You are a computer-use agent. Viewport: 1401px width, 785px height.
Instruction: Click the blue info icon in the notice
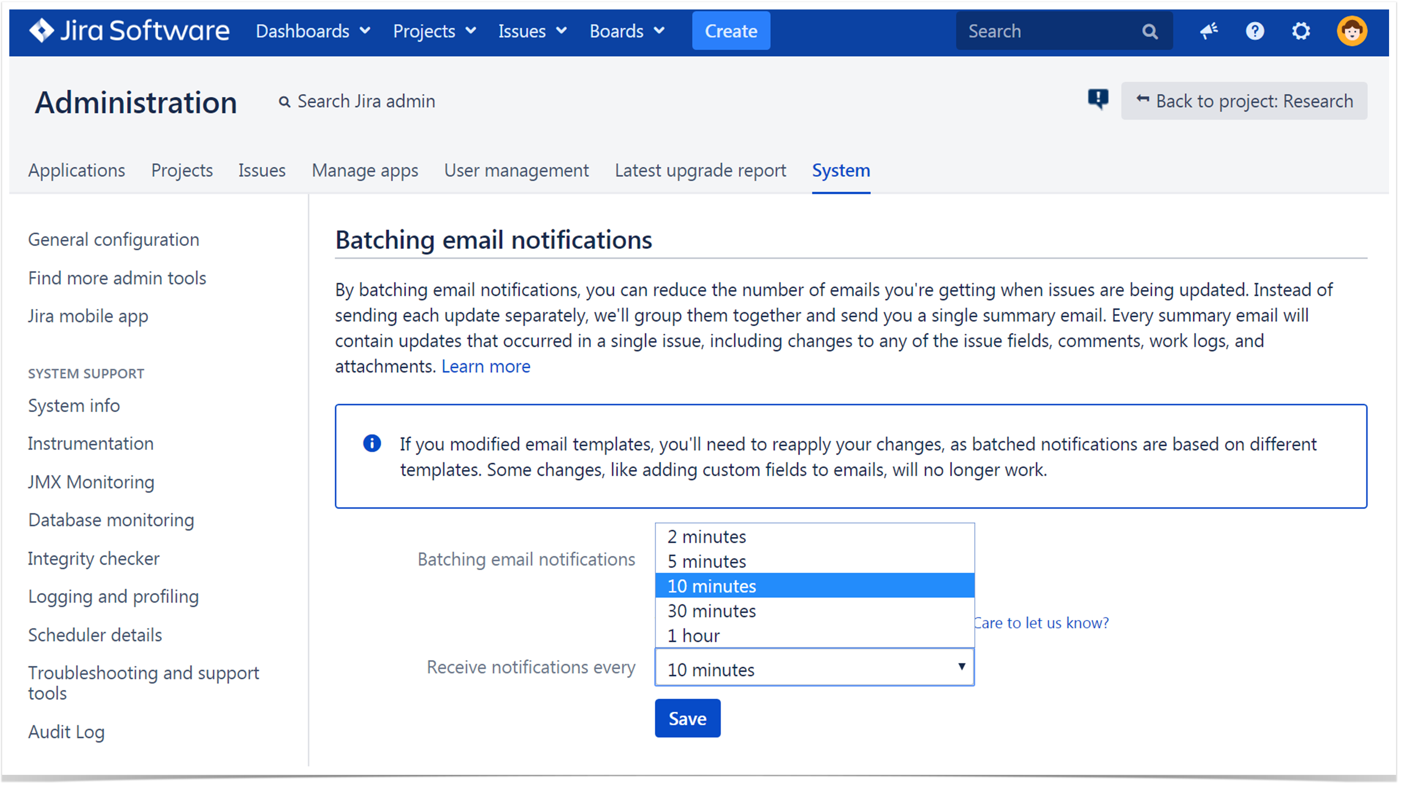[372, 444]
